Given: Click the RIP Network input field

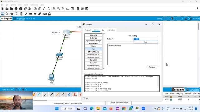Looking at the screenshot, I should [146, 39].
